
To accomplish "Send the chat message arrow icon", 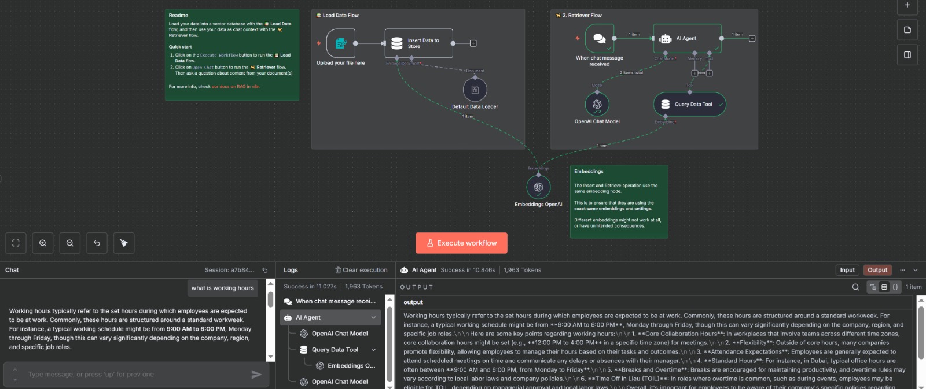I will pyautogui.click(x=256, y=375).
